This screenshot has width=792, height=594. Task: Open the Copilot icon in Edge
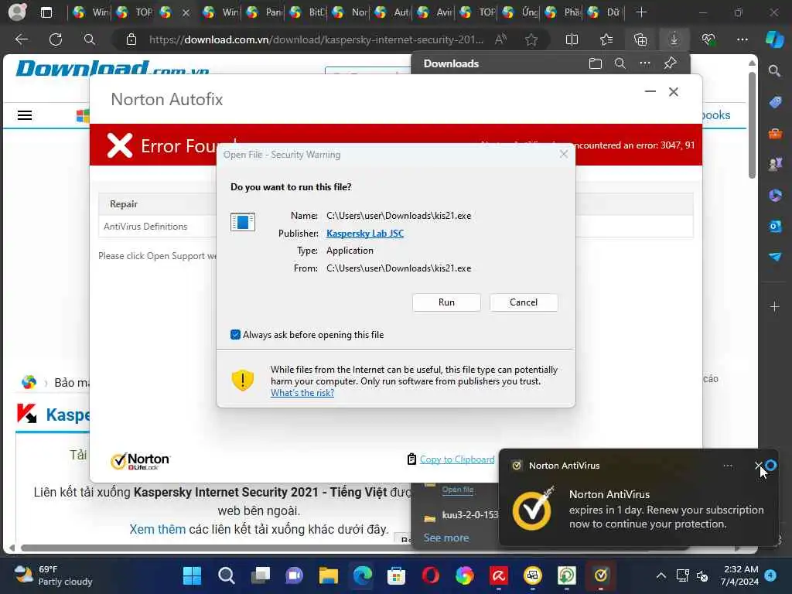(773, 39)
